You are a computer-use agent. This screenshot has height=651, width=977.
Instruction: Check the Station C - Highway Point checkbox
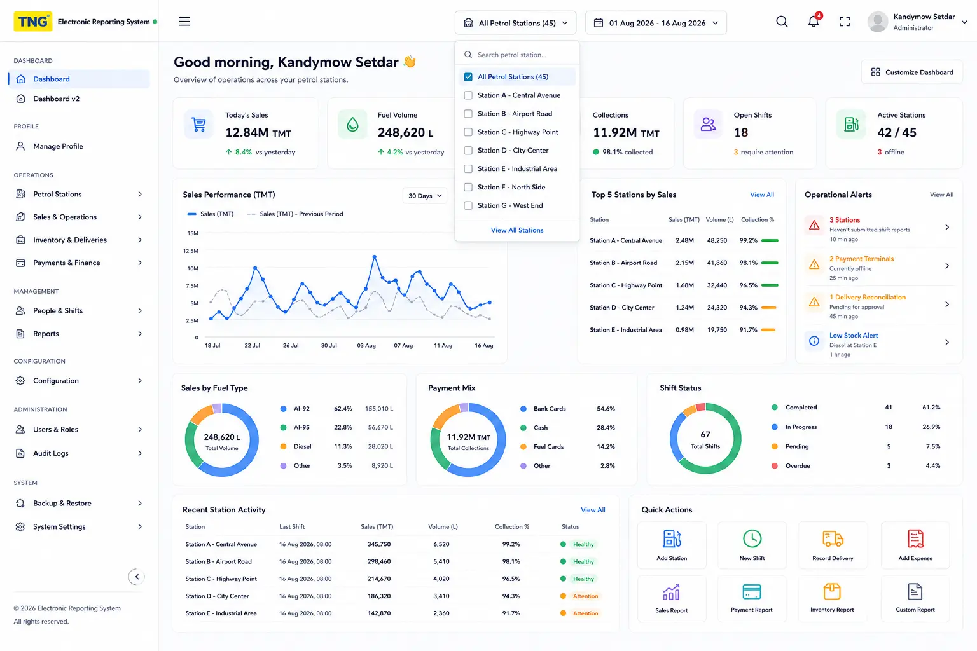click(x=468, y=132)
